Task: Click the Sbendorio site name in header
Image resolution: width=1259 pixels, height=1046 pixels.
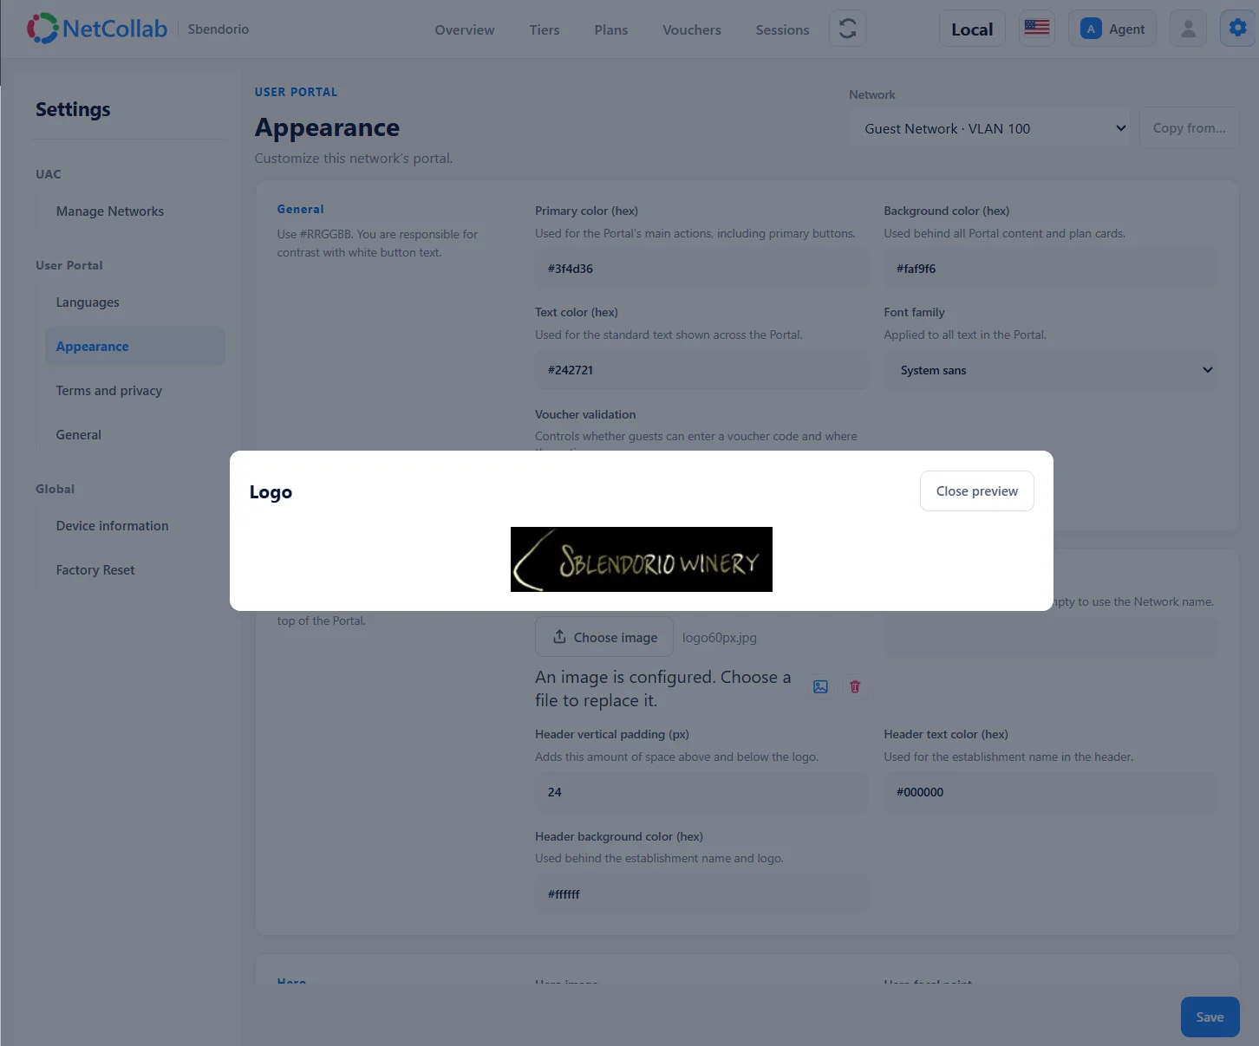Action: (219, 29)
